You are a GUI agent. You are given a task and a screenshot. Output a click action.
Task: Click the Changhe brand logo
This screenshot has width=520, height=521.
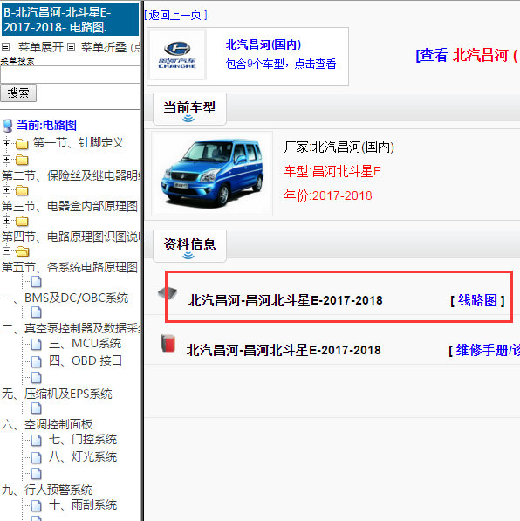(x=177, y=55)
